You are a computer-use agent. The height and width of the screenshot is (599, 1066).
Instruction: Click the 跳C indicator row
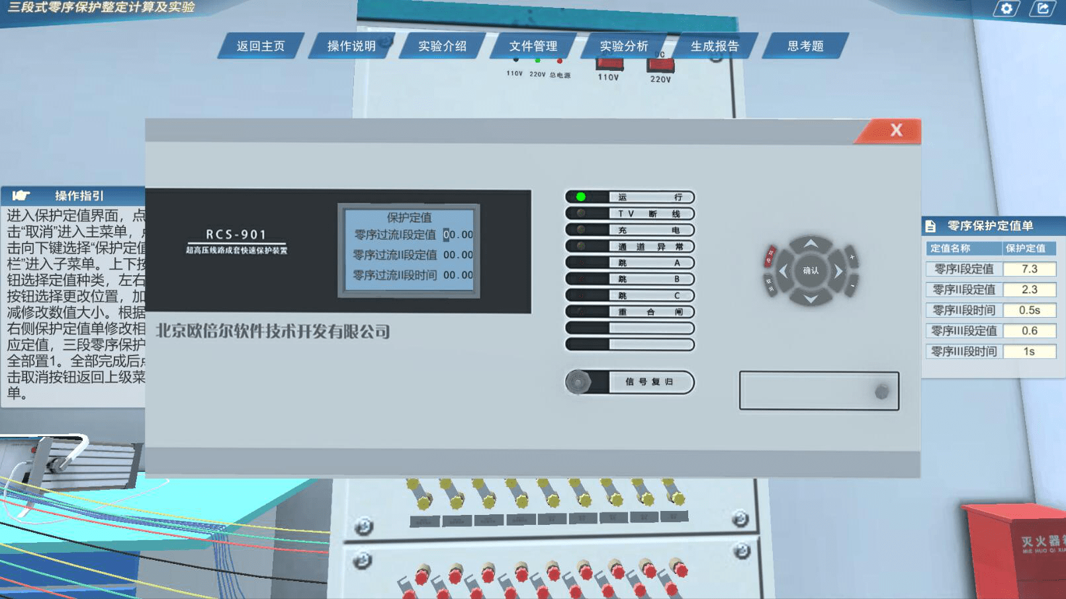[x=629, y=296]
